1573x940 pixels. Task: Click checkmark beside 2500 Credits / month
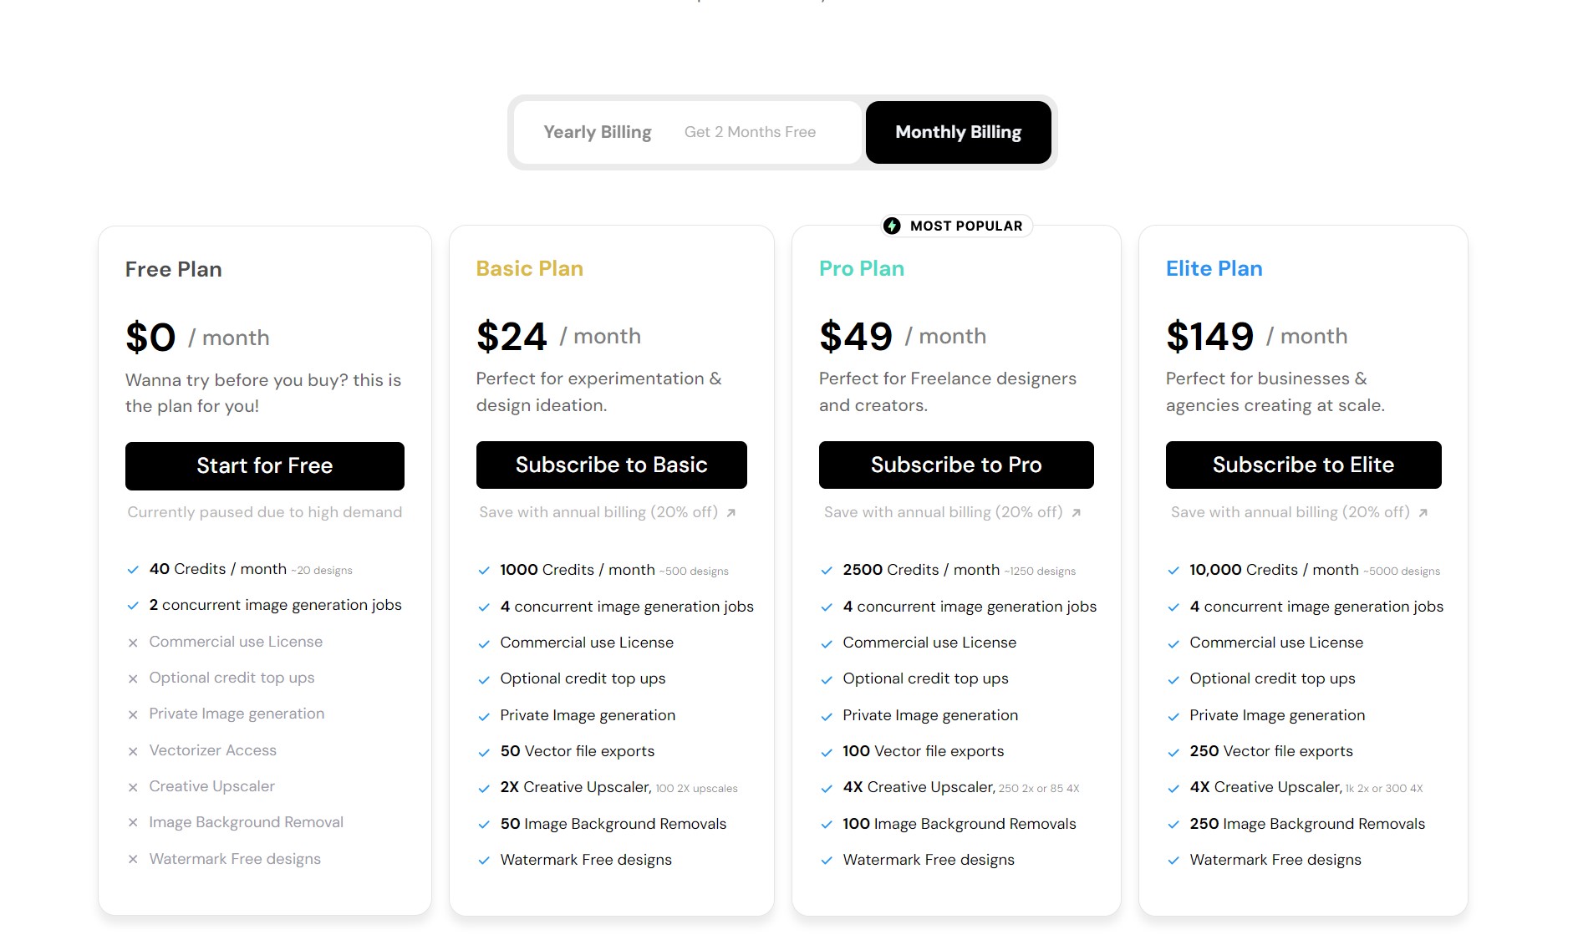tap(827, 571)
